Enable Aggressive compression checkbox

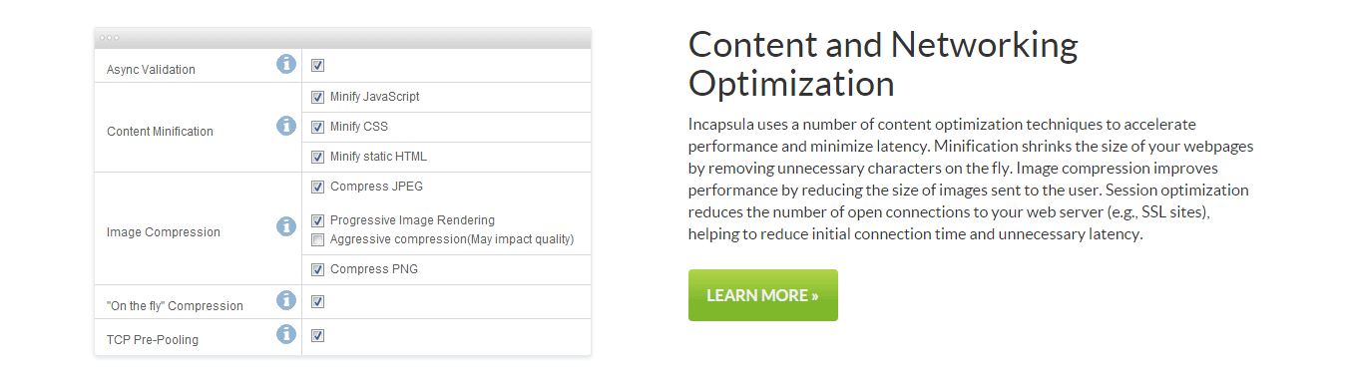pos(317,239)
